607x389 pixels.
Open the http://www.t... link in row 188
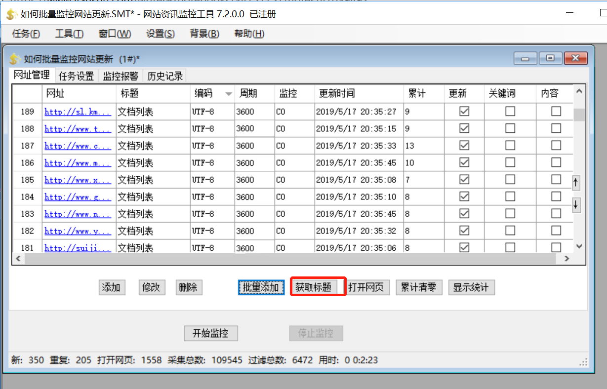click(x=78, y=129)
